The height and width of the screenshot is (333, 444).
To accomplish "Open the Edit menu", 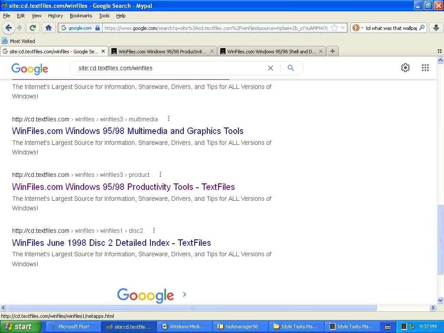I will 21,16.
